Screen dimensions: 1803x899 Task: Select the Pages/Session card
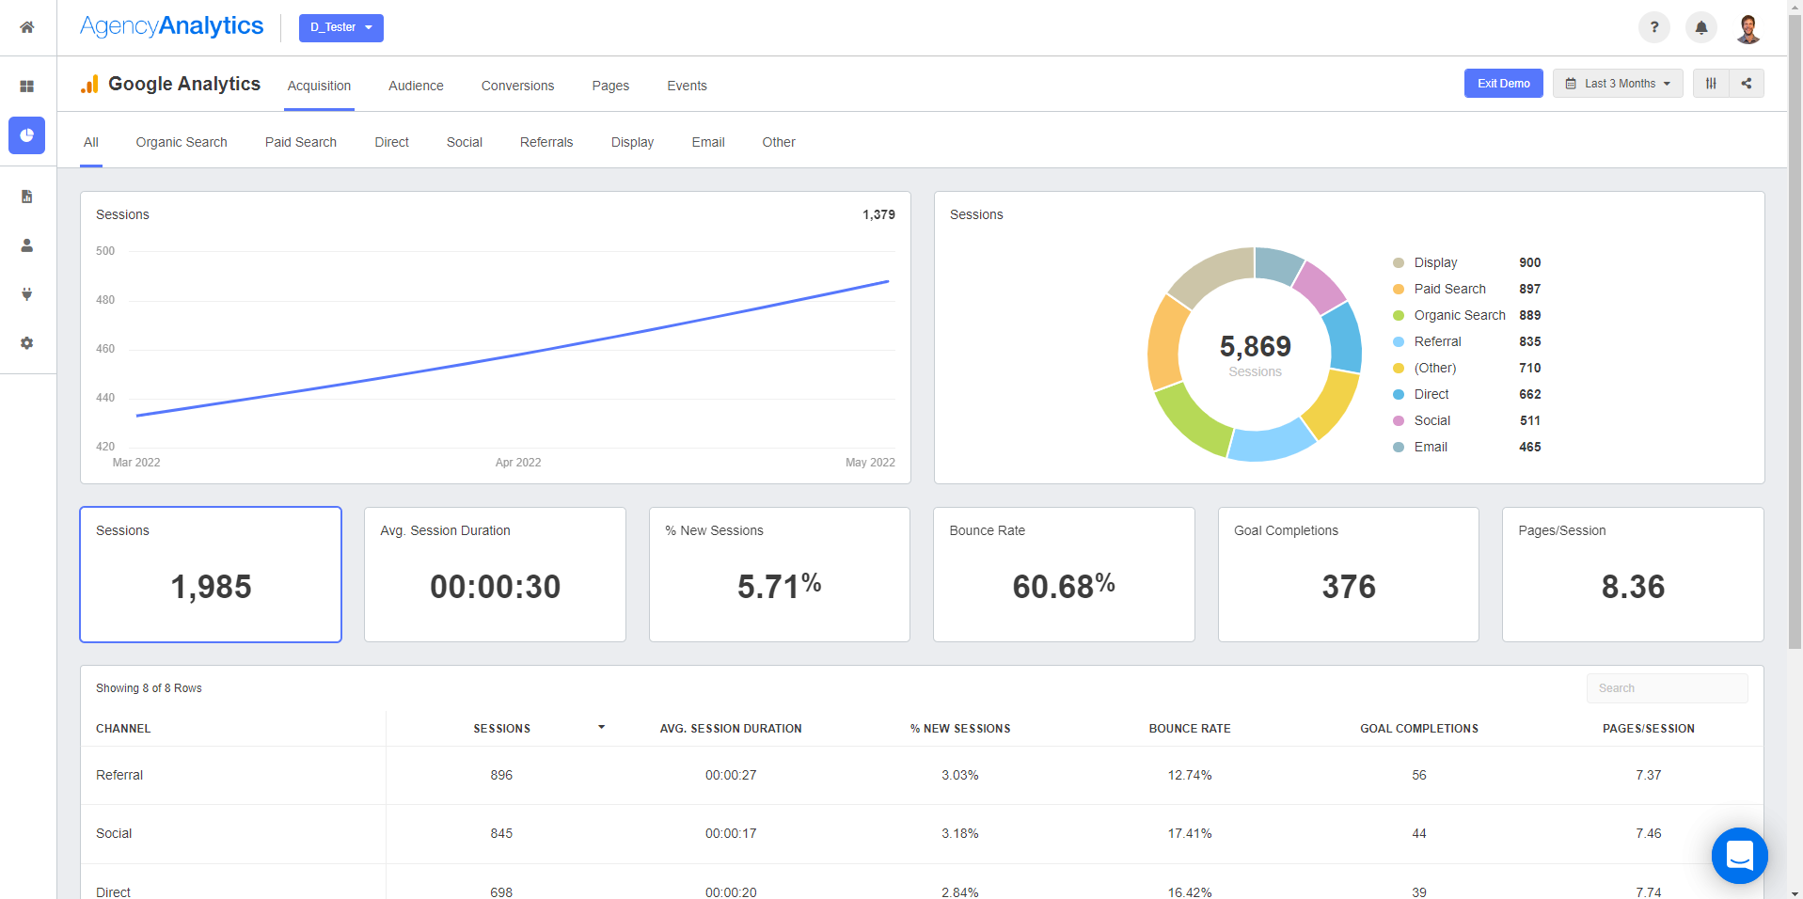coord(1633,575)
